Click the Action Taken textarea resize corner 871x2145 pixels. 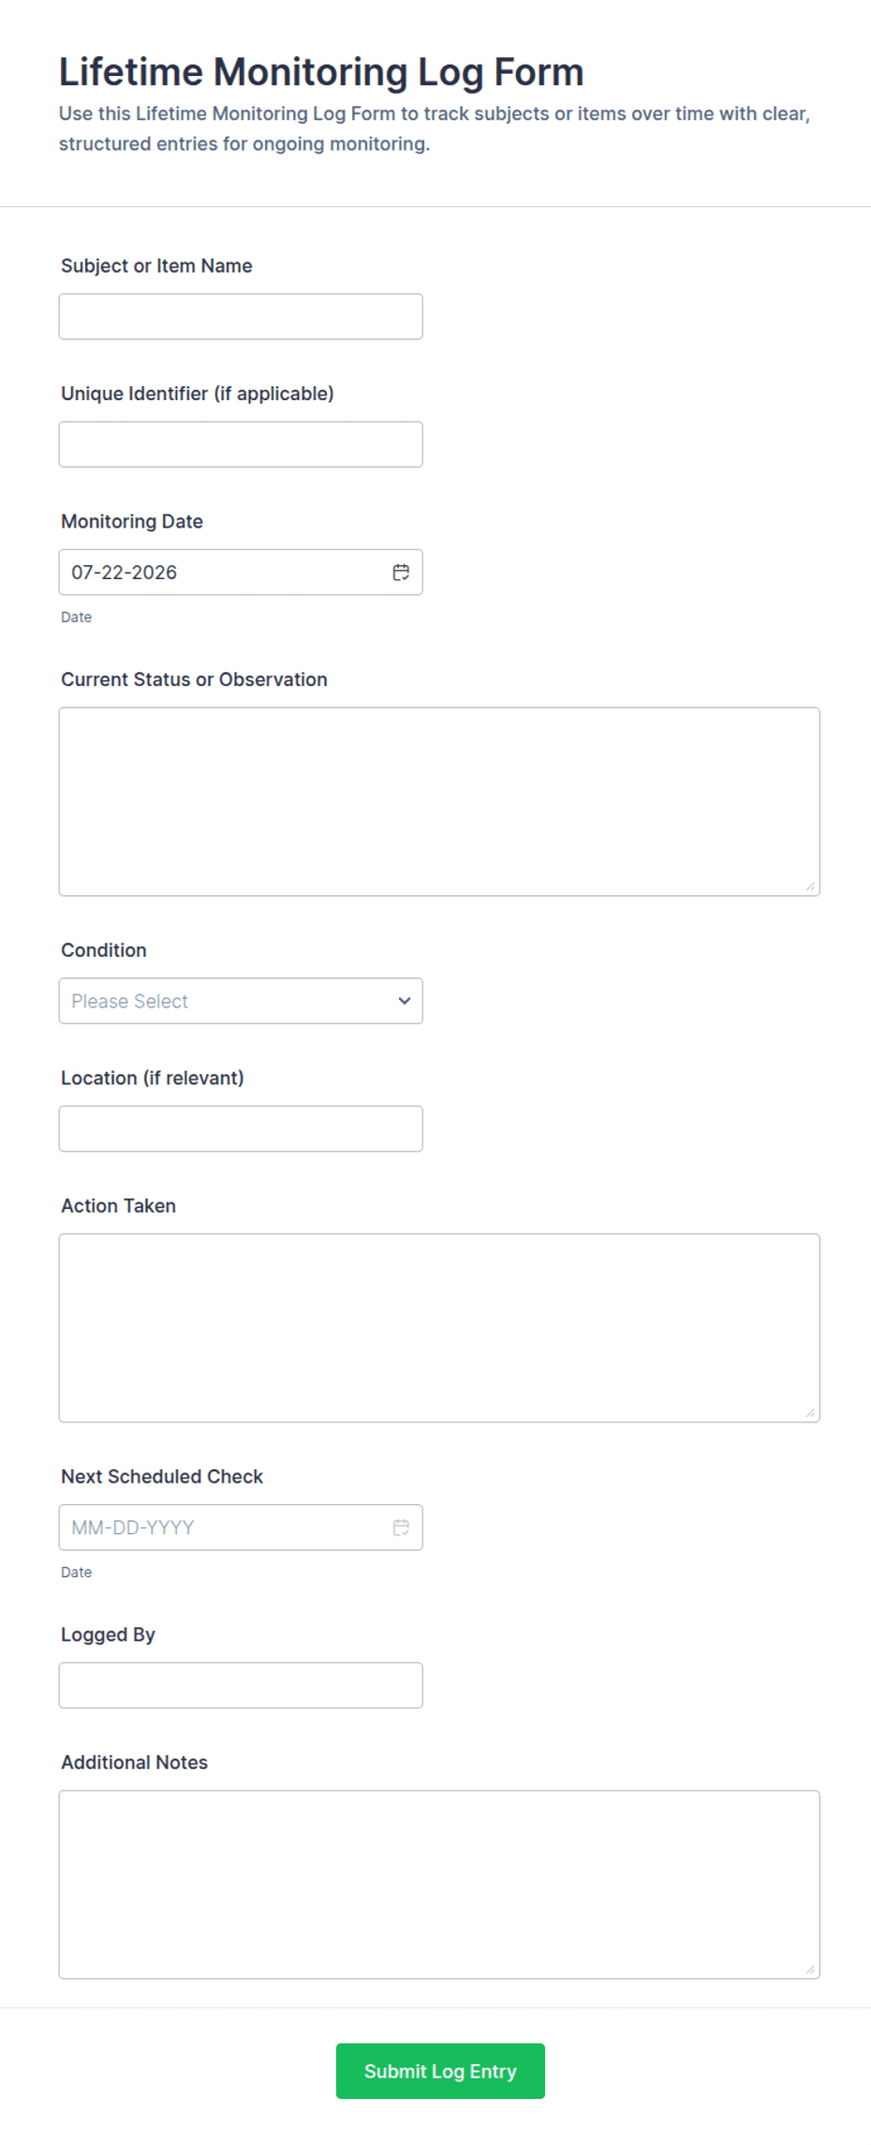810,1413
